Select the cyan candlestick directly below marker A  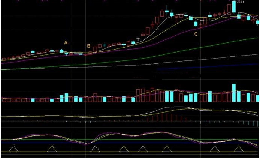tap(66, 54)
